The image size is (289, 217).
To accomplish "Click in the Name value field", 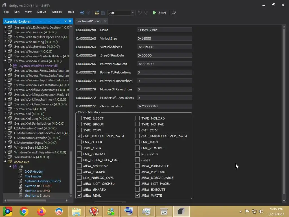I will pyautogui.click(x=165, y=30).
